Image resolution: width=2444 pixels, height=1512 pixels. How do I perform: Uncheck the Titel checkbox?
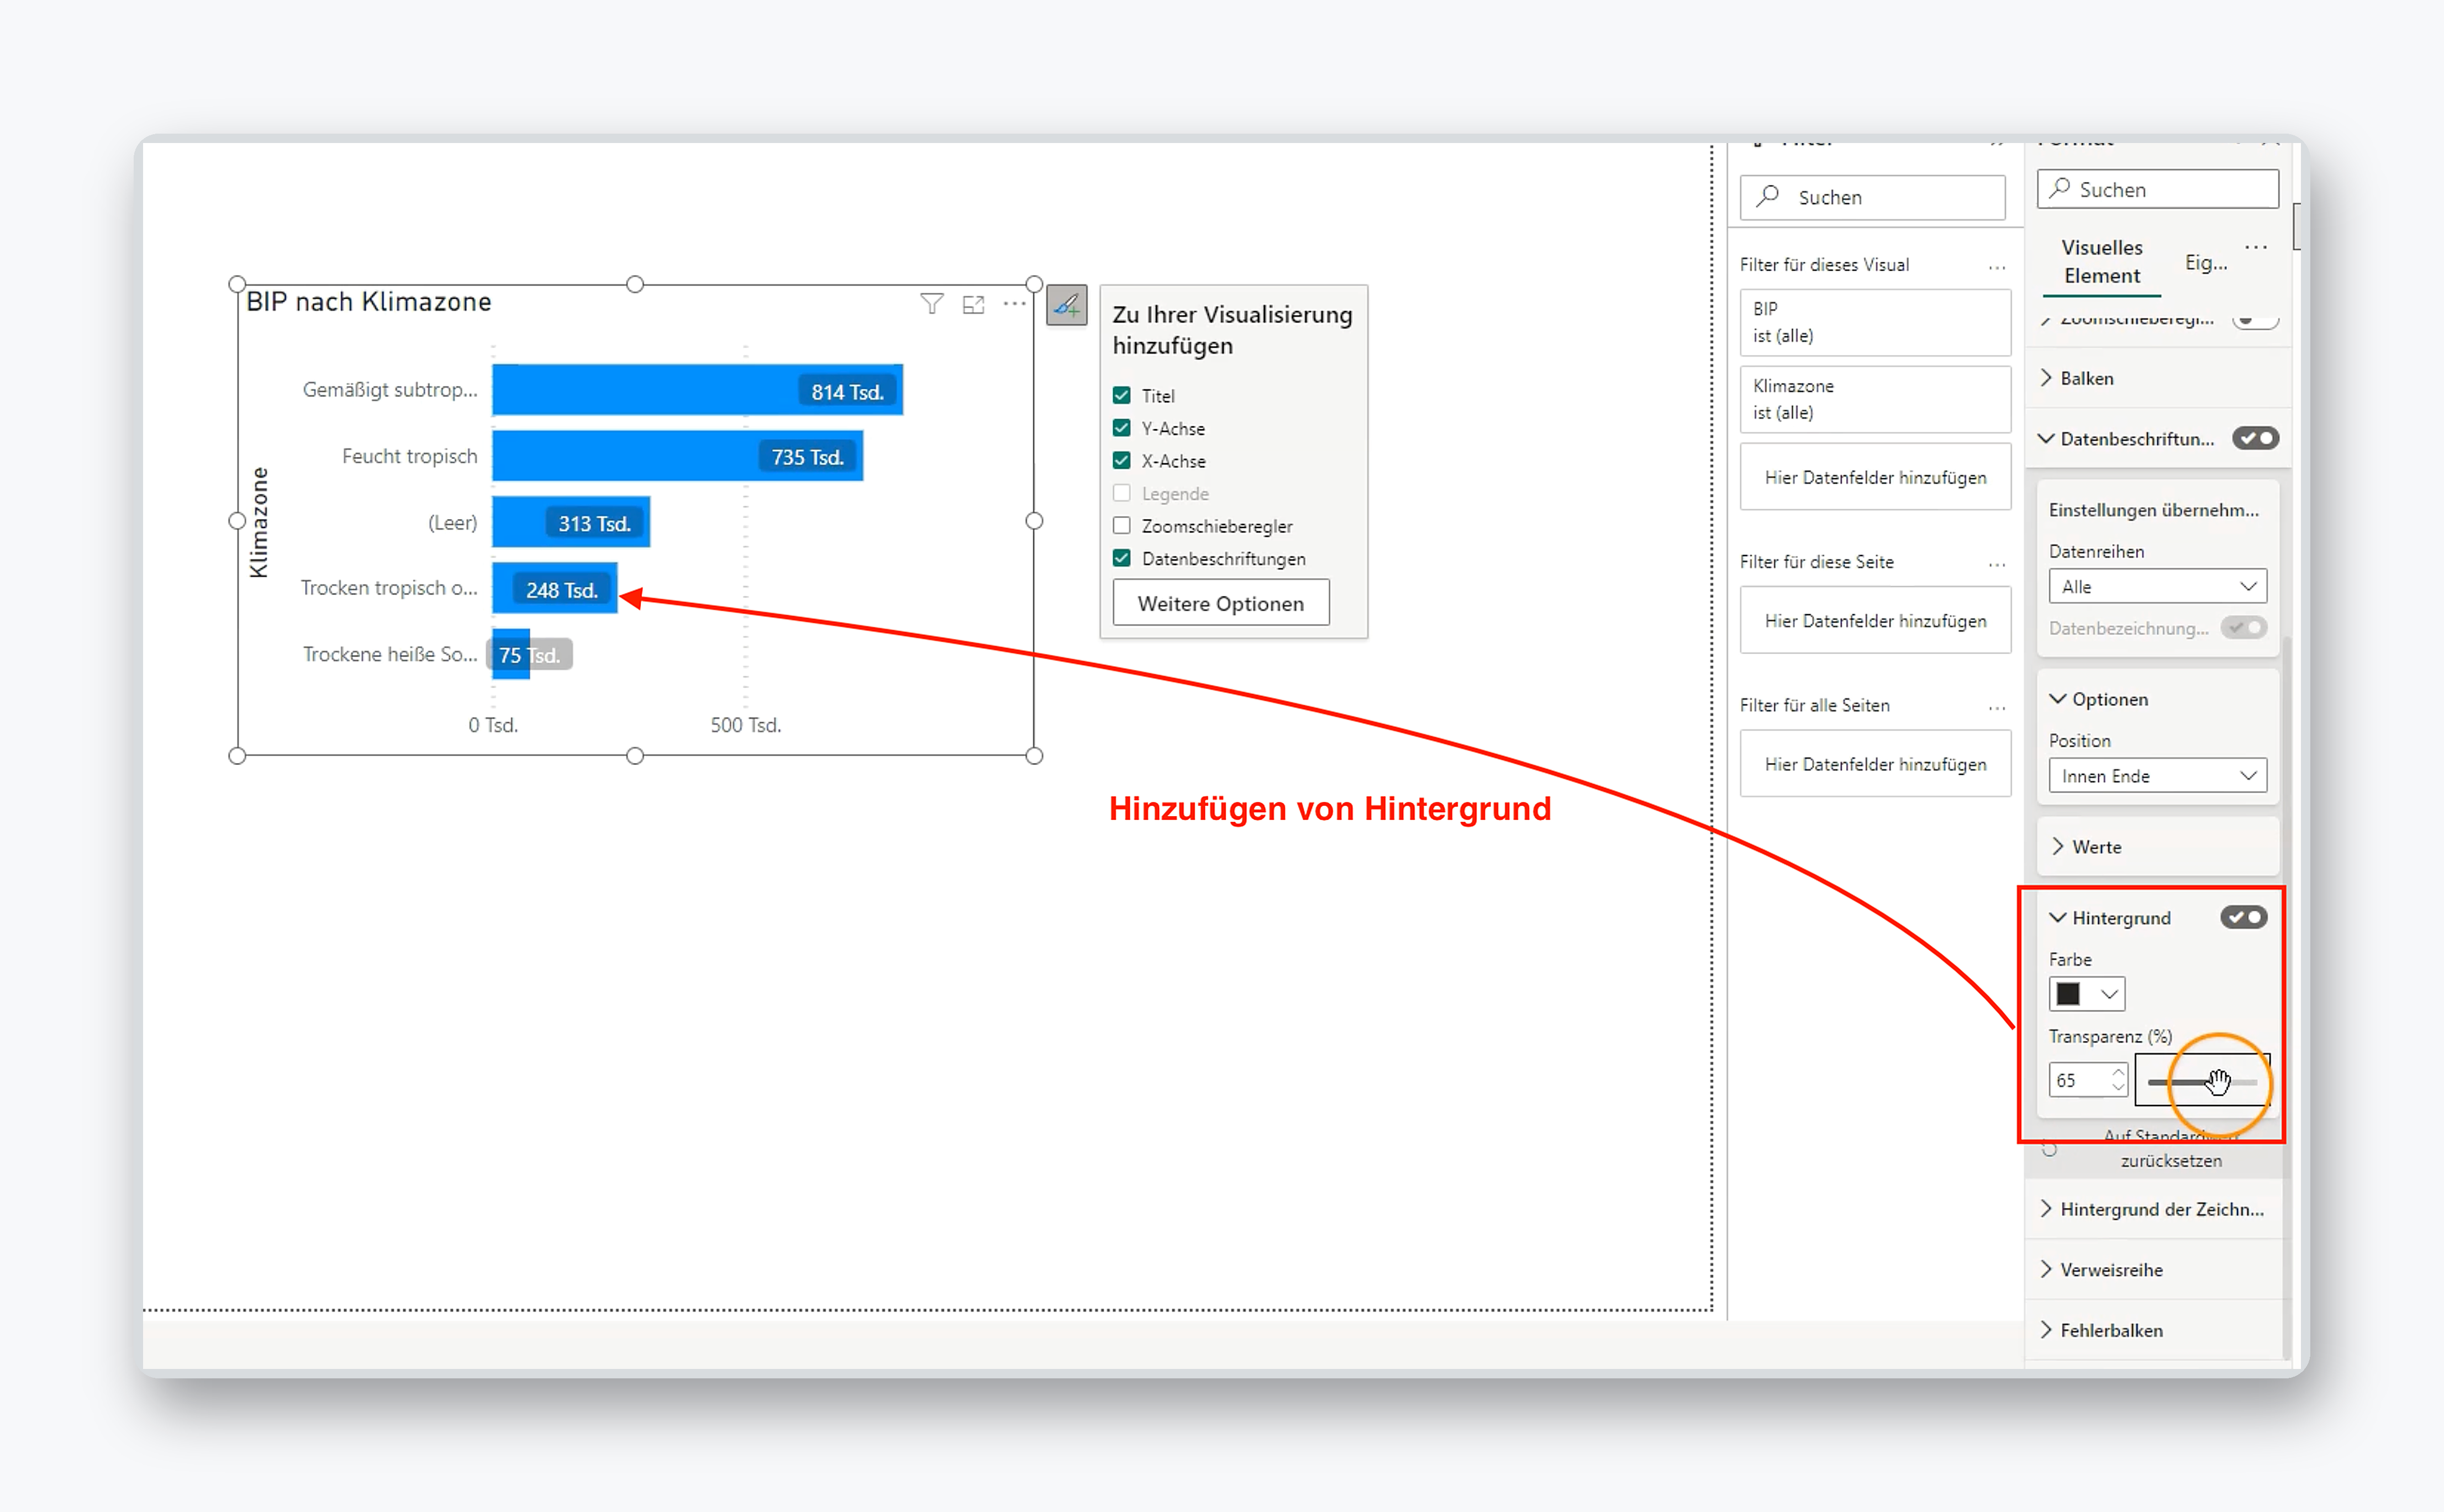coord(1121,395)
